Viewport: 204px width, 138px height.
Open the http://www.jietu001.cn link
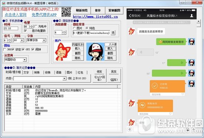[95, 17]
